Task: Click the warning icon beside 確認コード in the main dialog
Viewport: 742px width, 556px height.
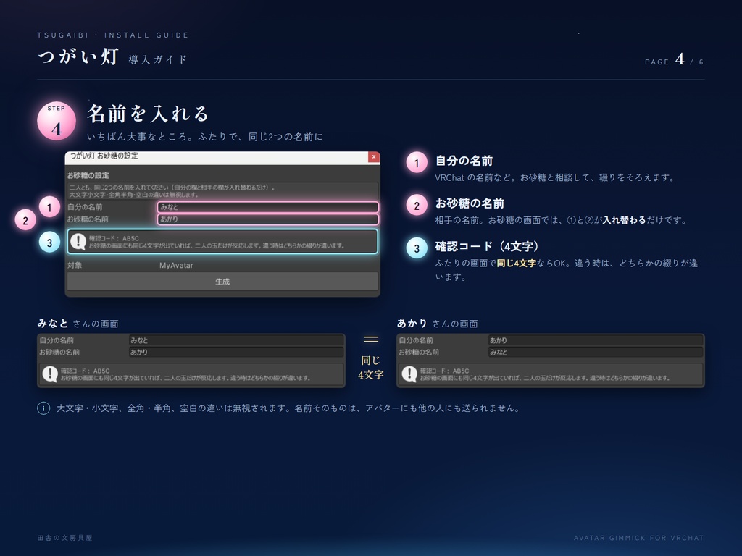Action: click(x=78, y=242)
